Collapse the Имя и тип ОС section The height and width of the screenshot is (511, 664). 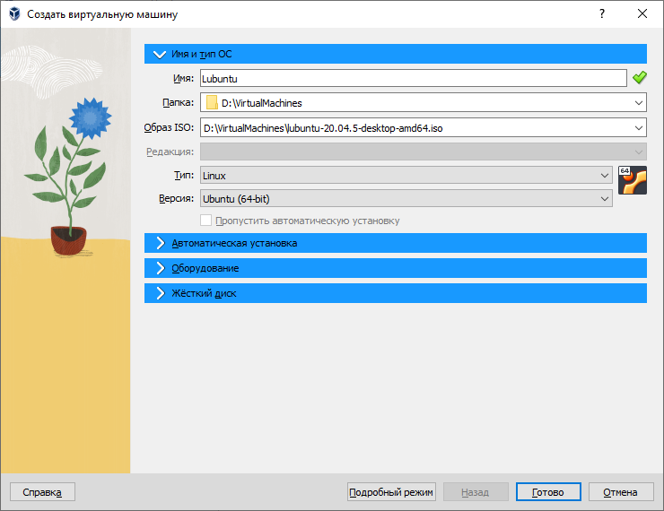pyautogui.click(x=395, y=54)
